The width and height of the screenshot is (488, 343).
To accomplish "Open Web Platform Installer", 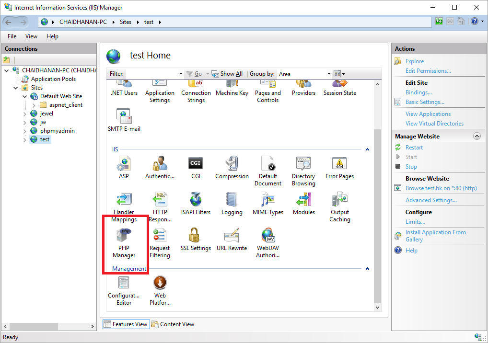I will [160, 291].
